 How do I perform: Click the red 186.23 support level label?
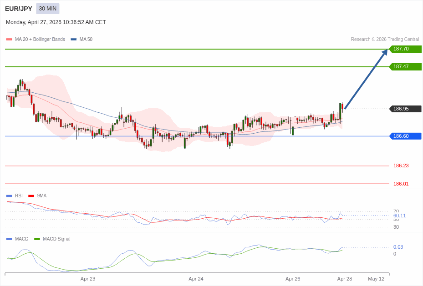coord(401,166)
